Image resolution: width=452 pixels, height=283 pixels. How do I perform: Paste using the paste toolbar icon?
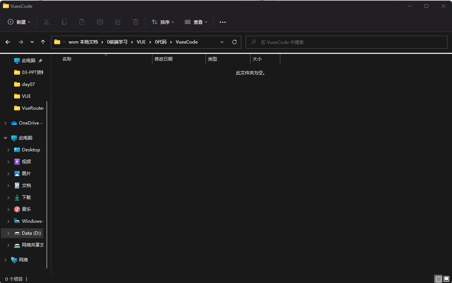pyautogui.click(x=82, y=22)
